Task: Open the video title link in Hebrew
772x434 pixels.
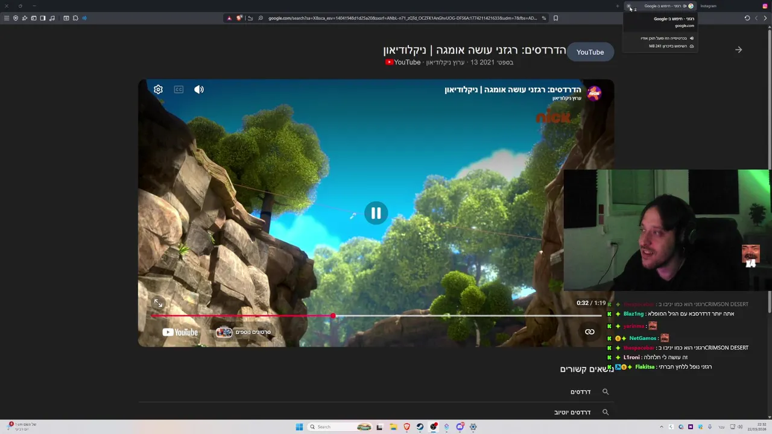Action: (475, 50)
